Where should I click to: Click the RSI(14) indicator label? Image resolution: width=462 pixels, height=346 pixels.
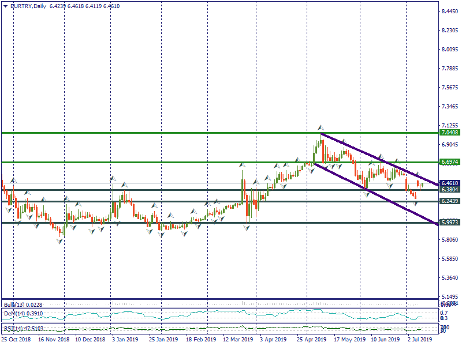pos(15,329)
